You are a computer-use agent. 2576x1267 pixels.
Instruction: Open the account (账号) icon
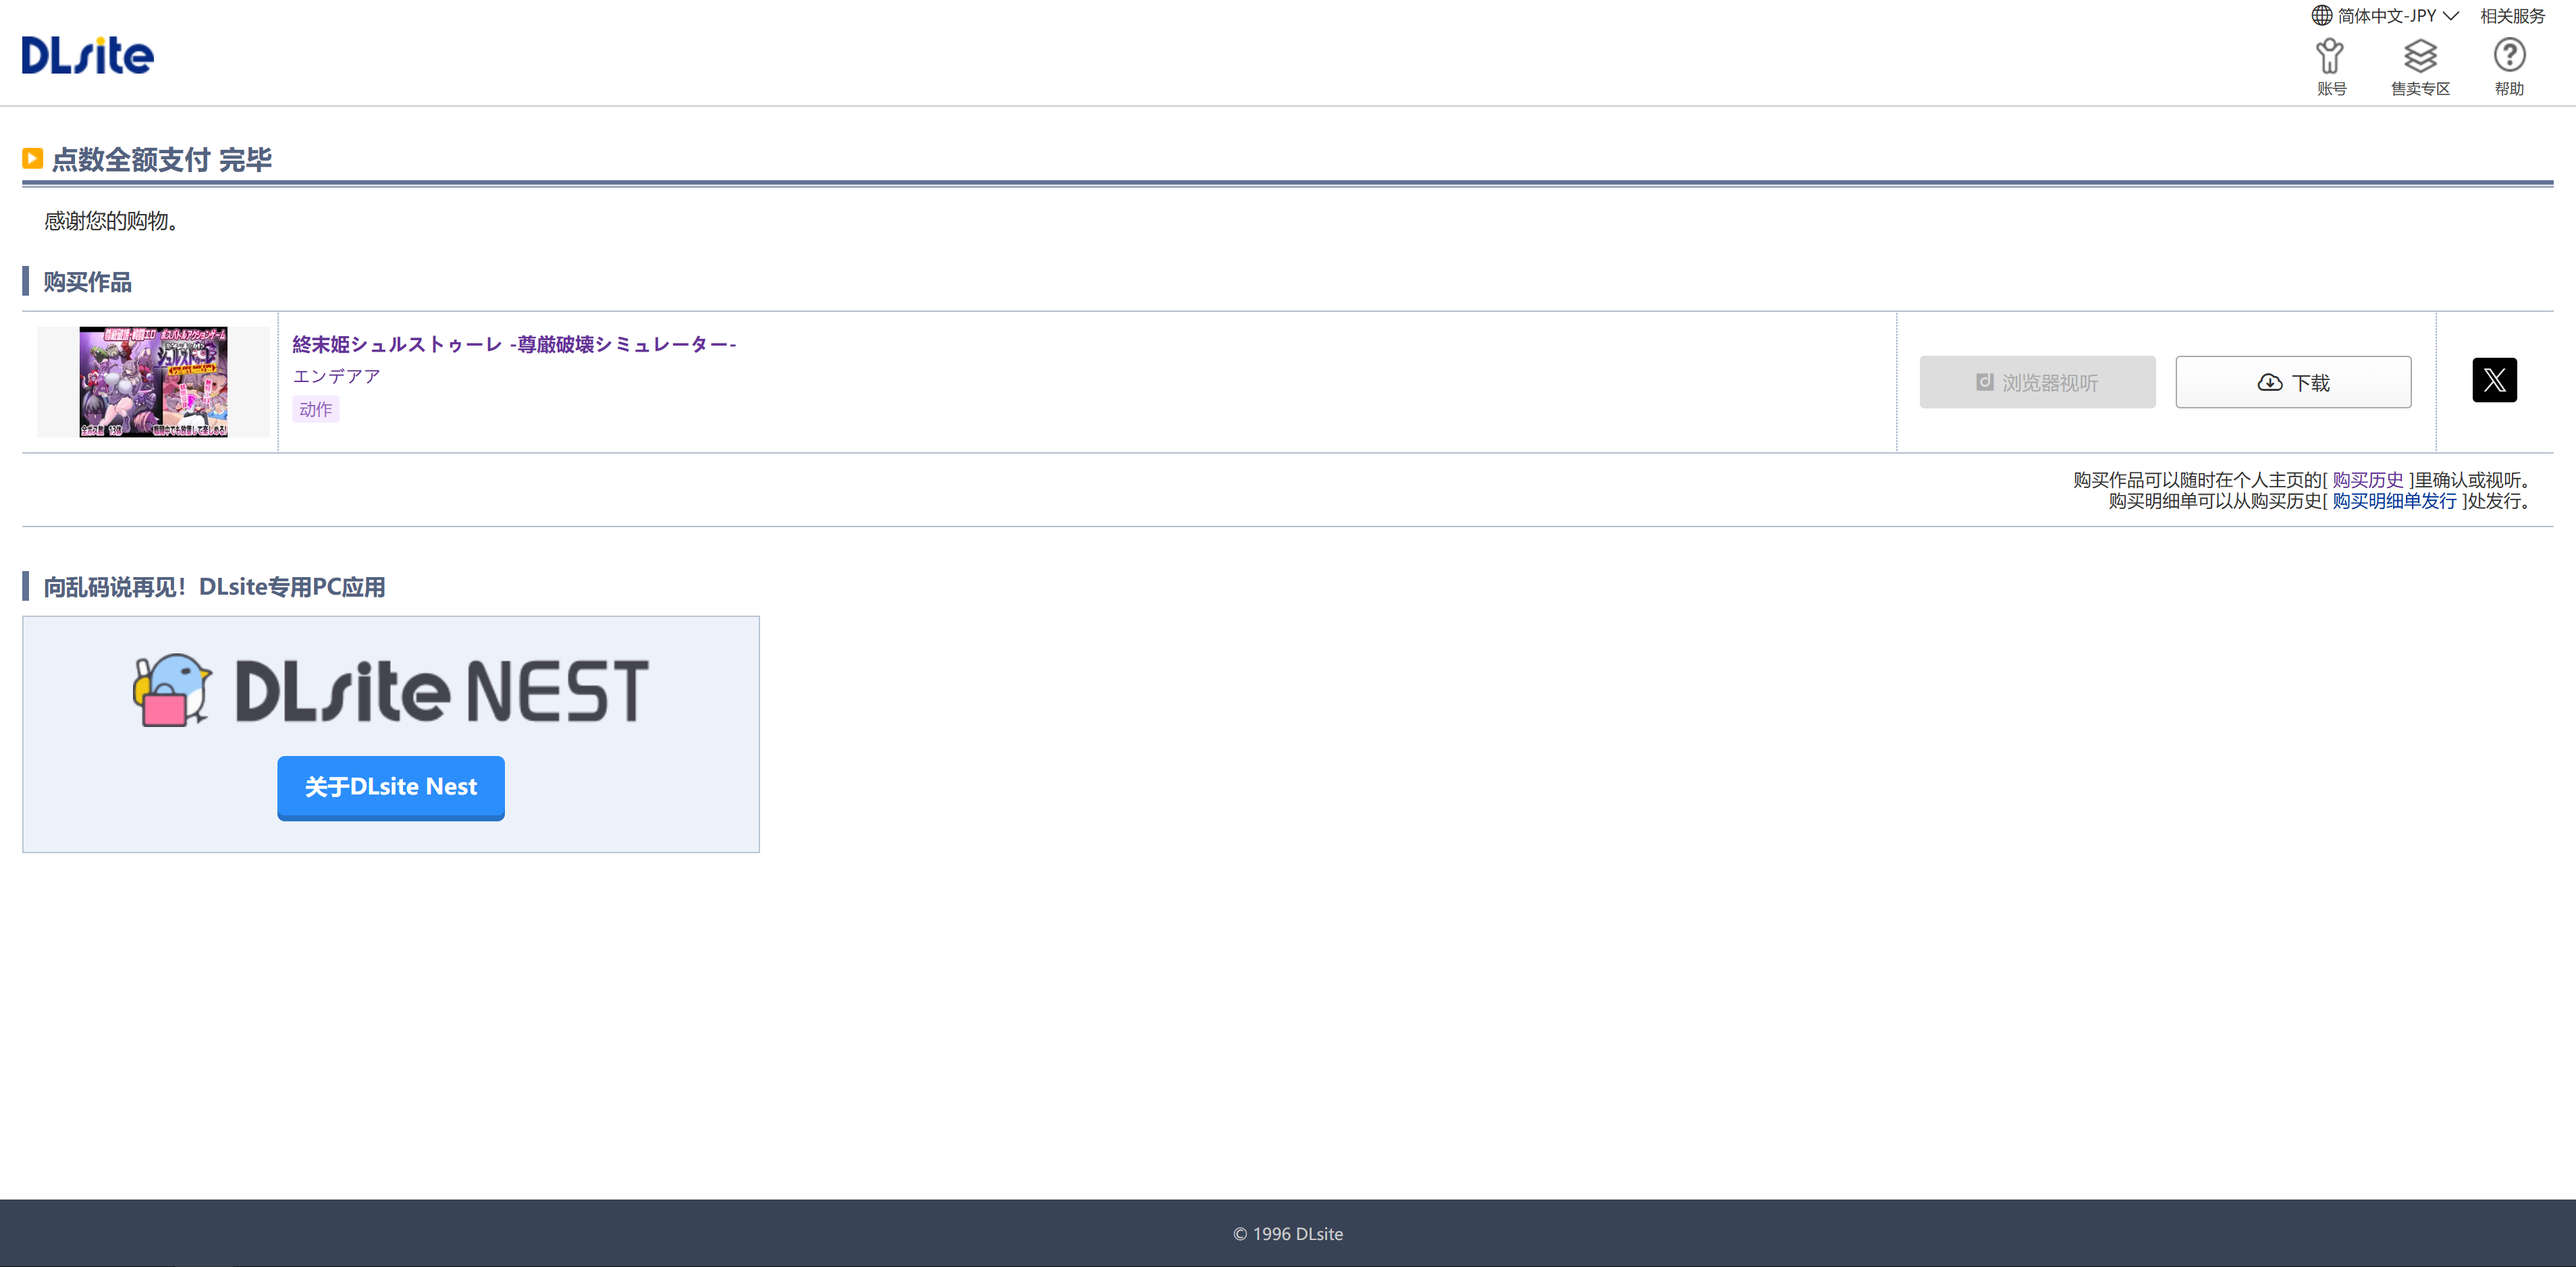point(2331,67)
